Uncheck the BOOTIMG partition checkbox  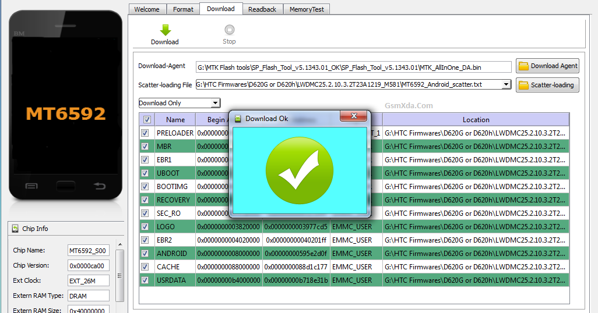[x=145, y=186]
